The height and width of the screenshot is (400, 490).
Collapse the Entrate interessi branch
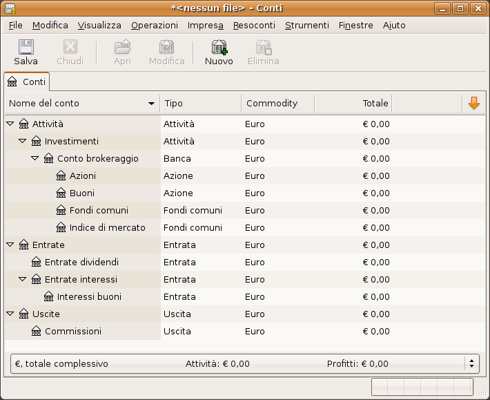pyautogui.click(x=23, y=280)
